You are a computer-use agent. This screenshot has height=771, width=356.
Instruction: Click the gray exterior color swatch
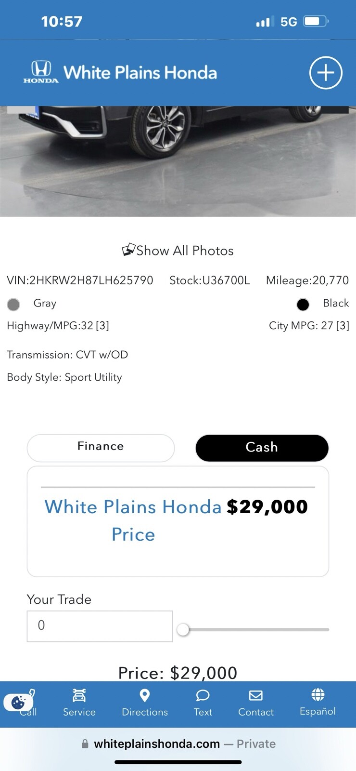[x=13, y=304]
